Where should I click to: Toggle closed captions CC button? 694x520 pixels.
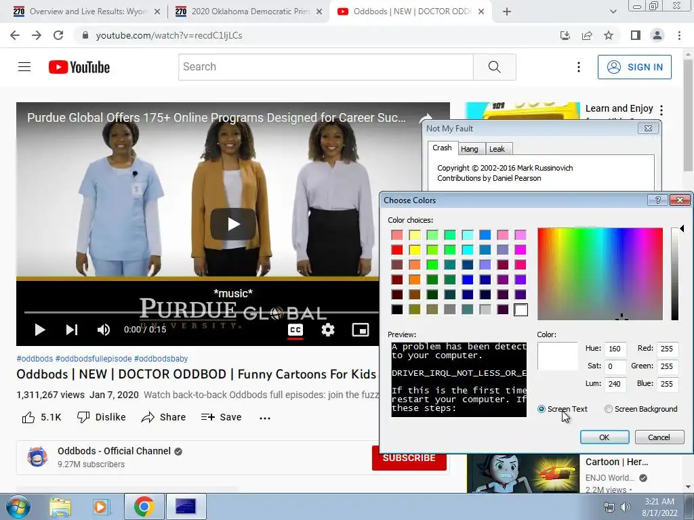coord(295,330)
